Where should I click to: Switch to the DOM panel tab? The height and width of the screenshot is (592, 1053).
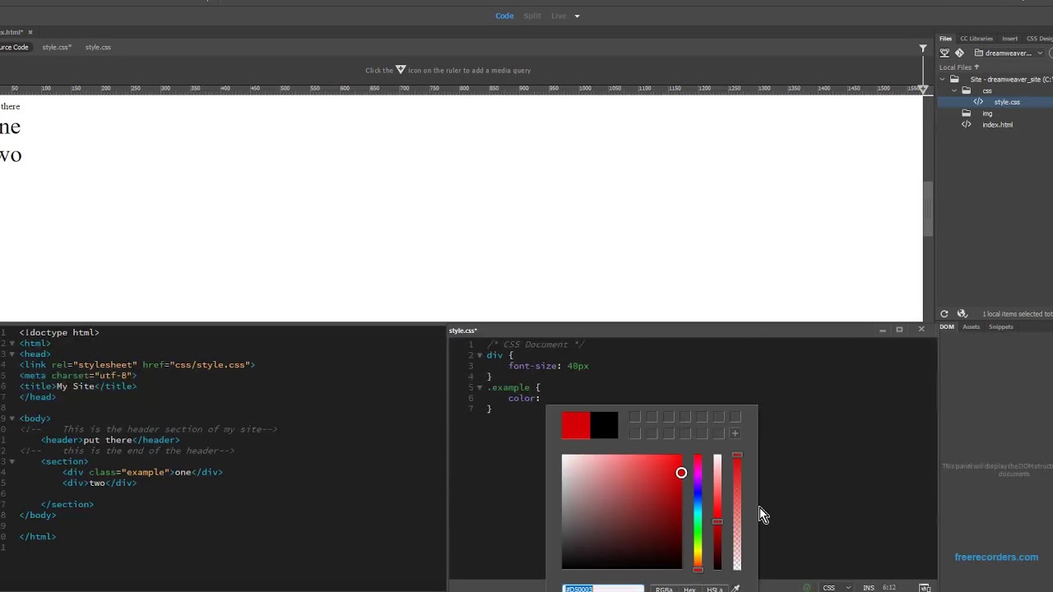tap(947, 327)
